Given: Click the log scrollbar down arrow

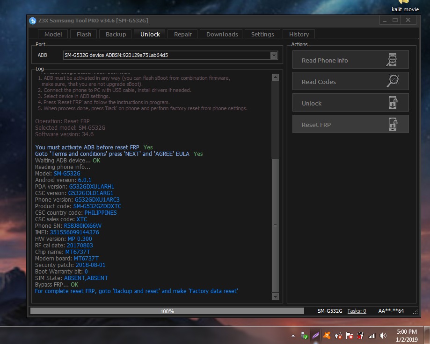Looking at the screenshot, I should coord(275,296).
